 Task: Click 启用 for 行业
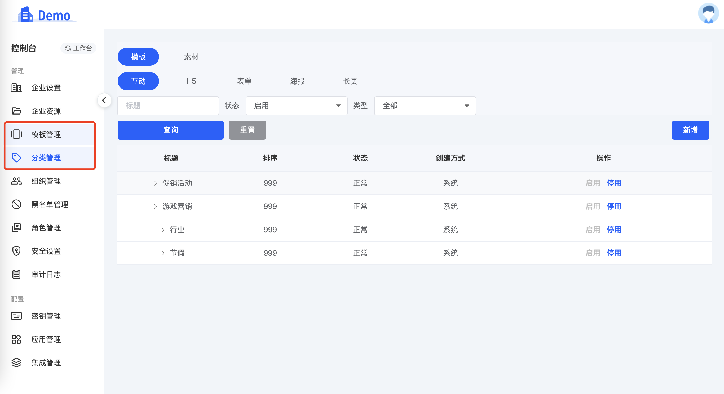[593, 230]
